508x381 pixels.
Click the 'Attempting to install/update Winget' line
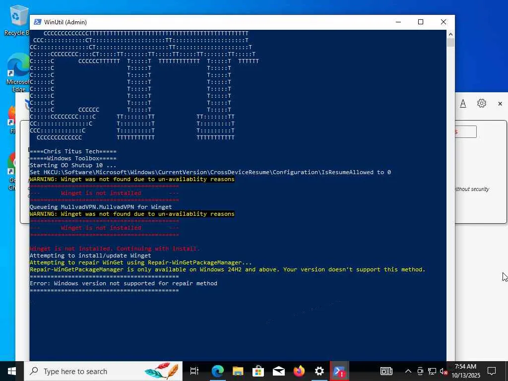point(90,255)
